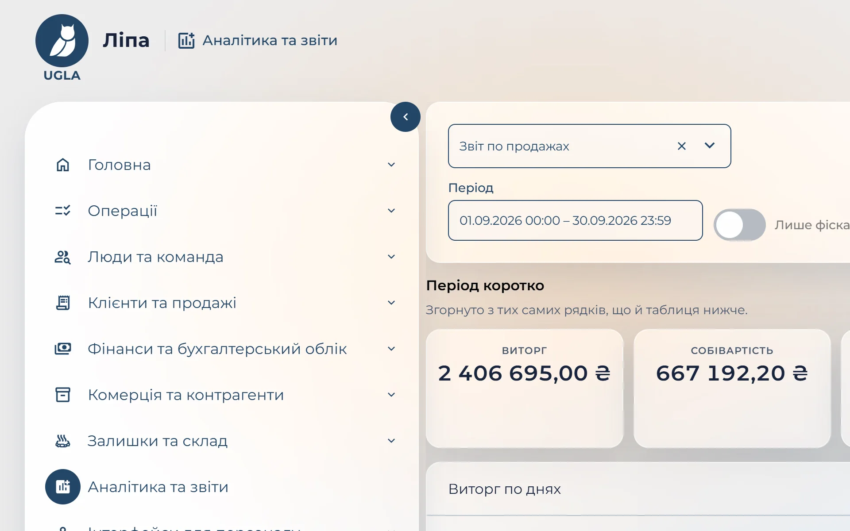This screenshot has height=531, width=850.
Task: Open the Звіт по продажах report dropdown
Action: [589, 146]
